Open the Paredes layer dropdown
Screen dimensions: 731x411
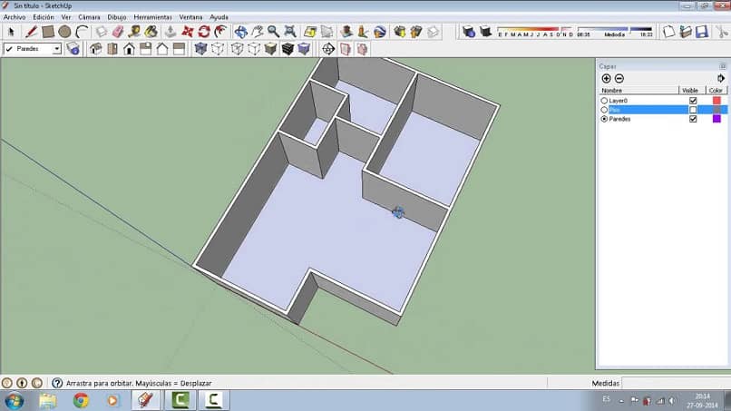(x=56, y=49)
